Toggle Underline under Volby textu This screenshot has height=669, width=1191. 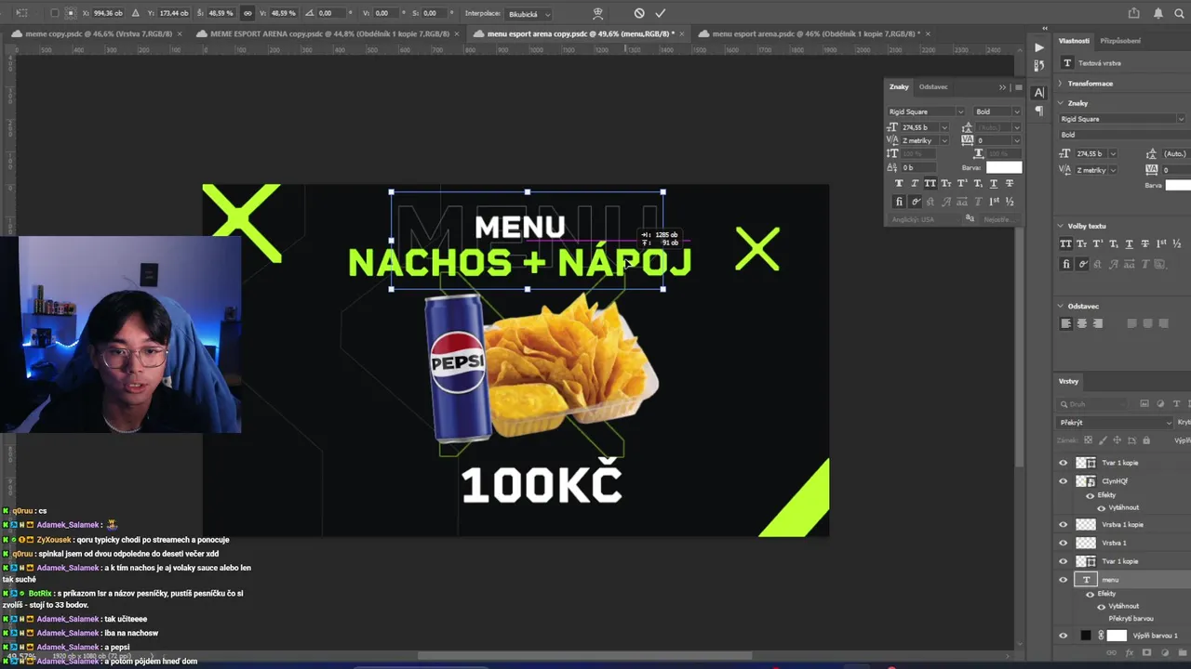click(x=1130, y=243)
